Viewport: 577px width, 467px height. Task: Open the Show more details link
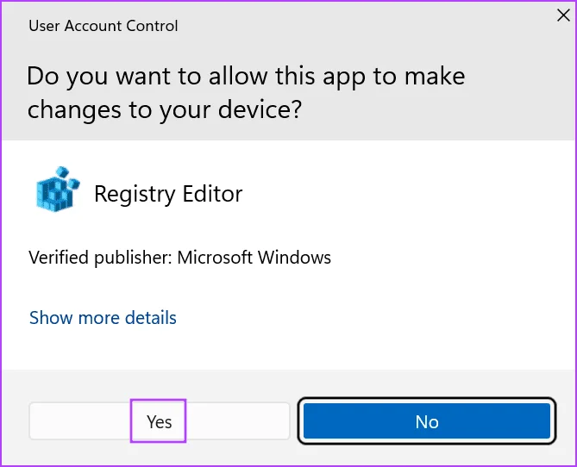[103, 318]
